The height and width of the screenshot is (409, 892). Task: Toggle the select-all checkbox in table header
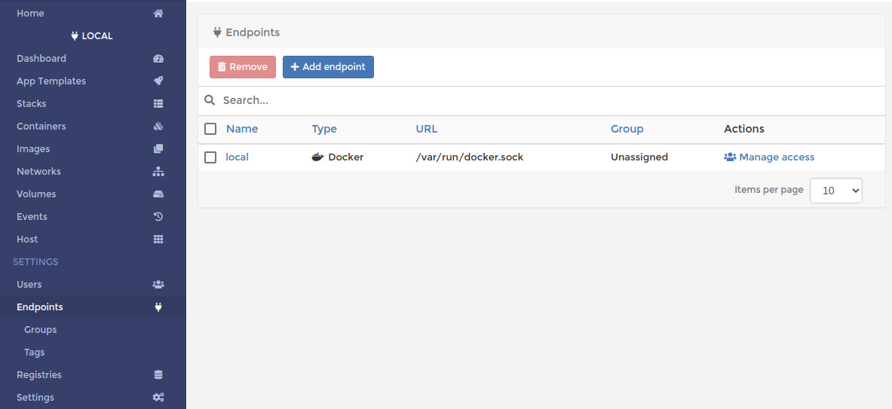(210, 129)
